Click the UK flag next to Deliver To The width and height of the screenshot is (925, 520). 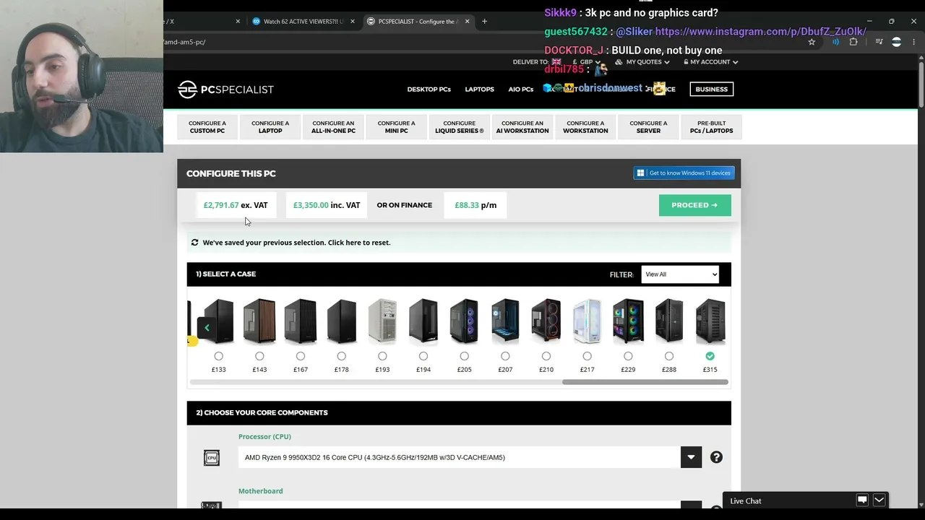click(556, 62)
